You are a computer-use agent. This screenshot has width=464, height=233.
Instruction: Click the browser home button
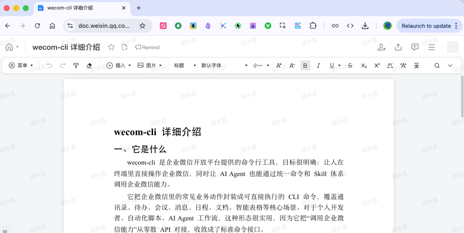pyautogui.click(x=52, y=26)
